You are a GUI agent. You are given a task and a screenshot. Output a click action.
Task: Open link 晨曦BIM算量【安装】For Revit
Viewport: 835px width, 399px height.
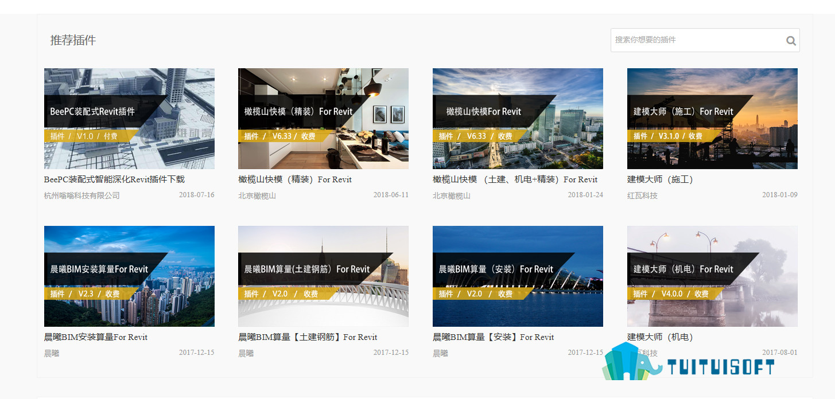494,337
